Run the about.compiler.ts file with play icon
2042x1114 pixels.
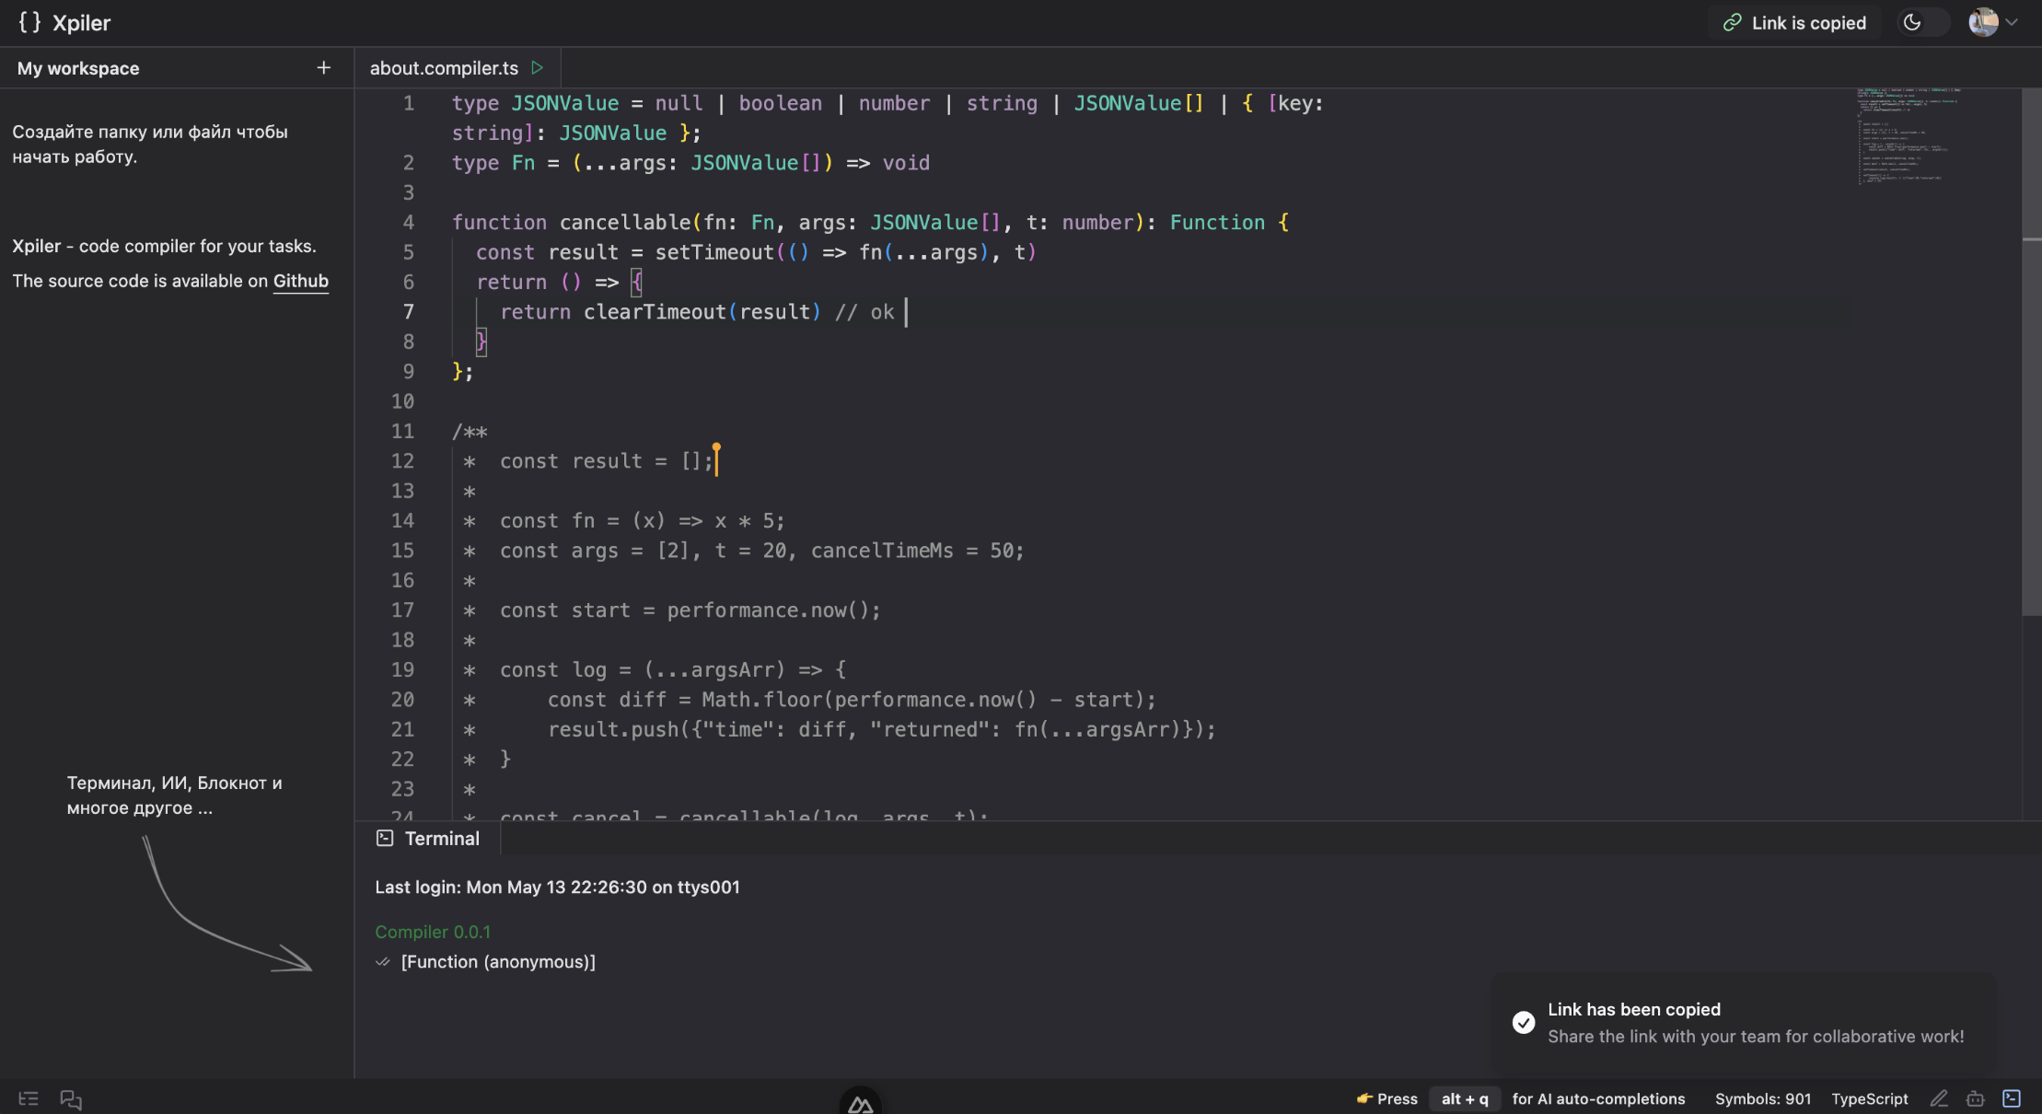click(538, 68)
